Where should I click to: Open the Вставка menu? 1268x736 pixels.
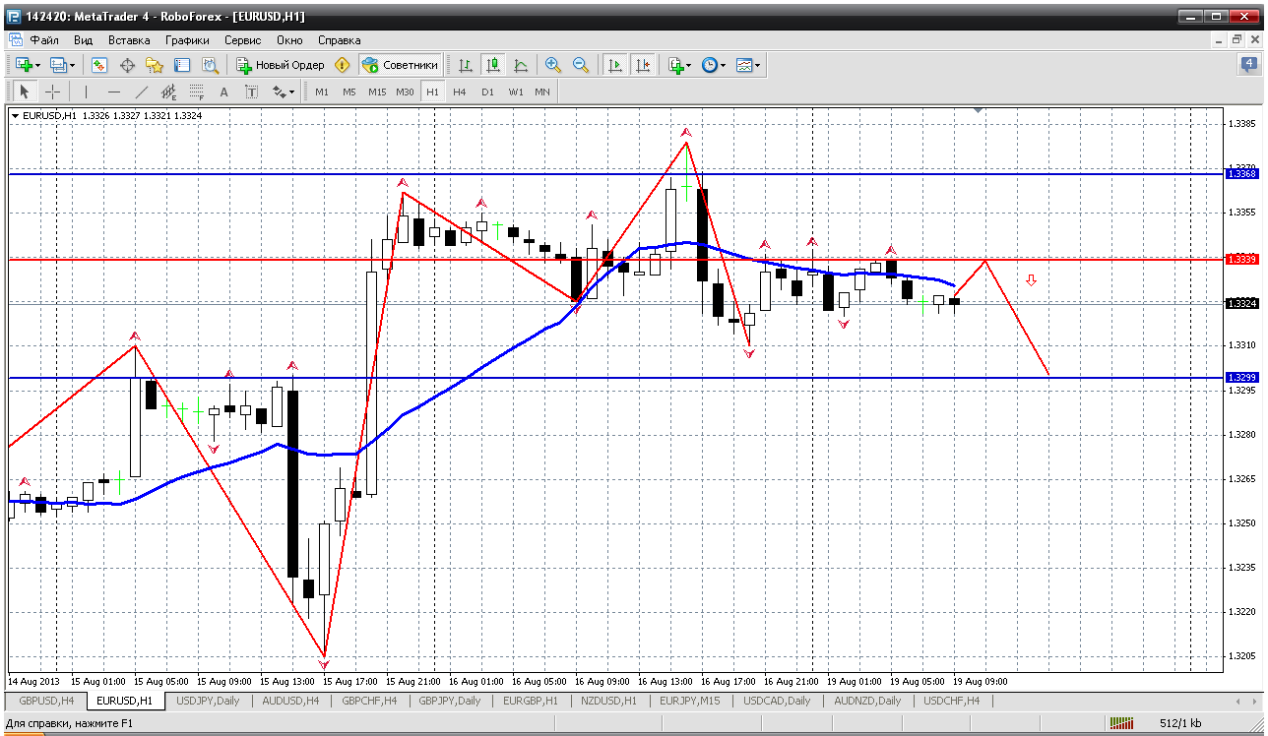tap(129, 40)
